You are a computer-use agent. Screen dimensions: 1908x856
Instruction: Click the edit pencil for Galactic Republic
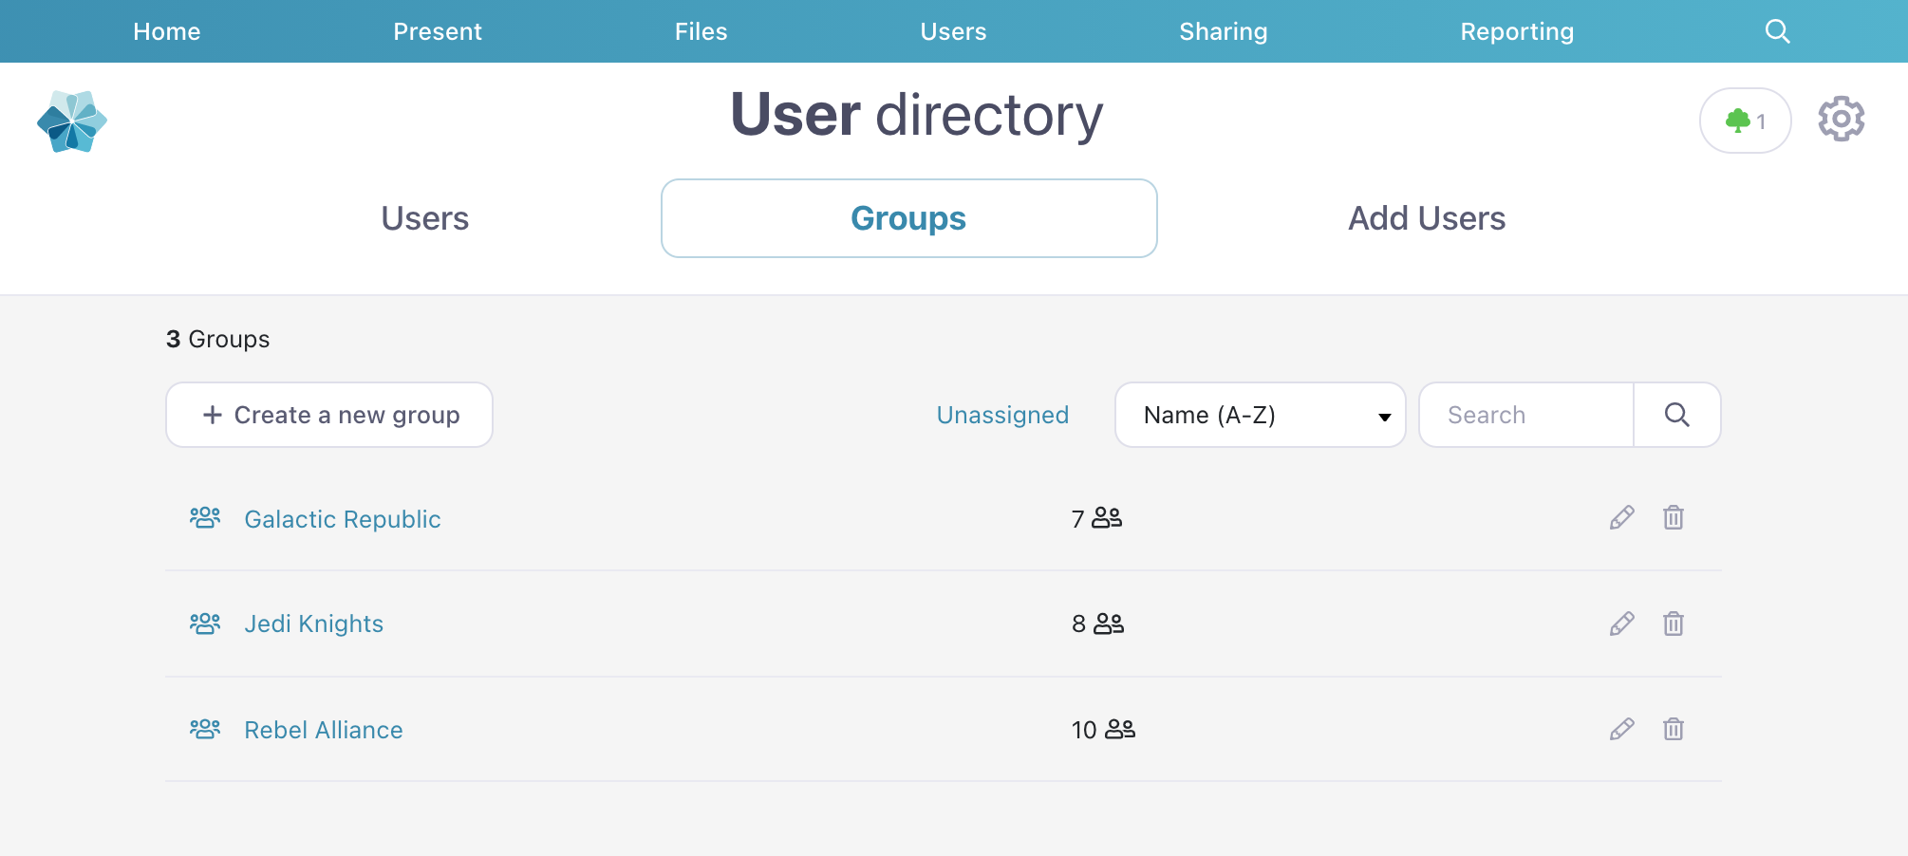[1621, 517]
